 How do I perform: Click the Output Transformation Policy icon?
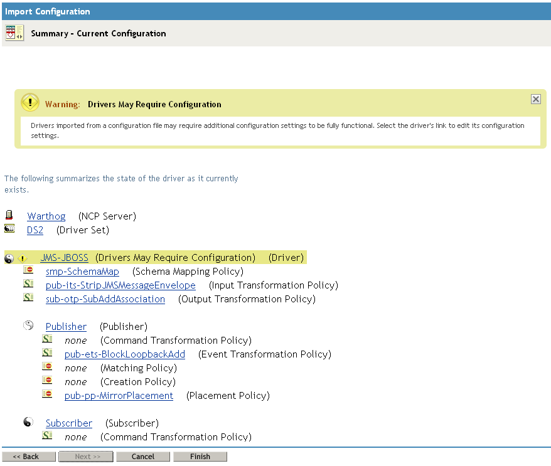(x=28, y=298)
